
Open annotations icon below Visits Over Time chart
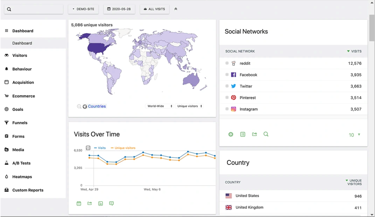click(111, 203)
